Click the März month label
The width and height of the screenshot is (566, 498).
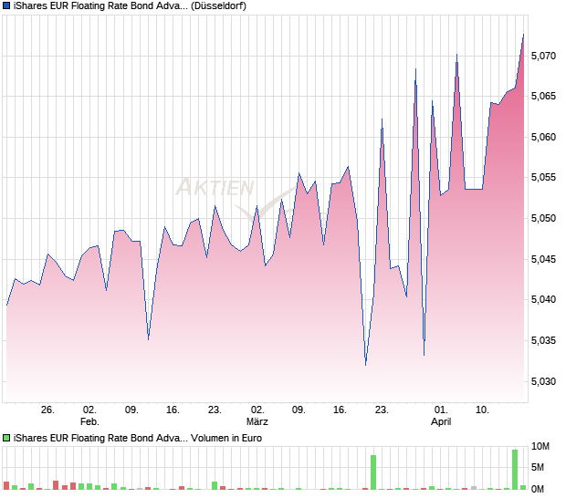257,421
